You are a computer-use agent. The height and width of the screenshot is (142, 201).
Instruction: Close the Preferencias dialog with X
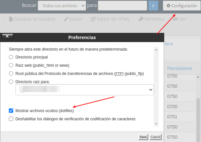click(7, 36)
